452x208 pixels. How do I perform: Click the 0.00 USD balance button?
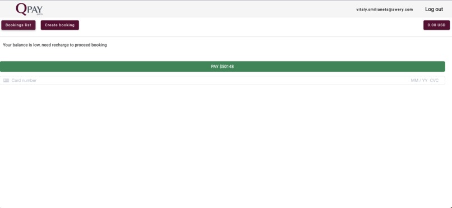436,25
